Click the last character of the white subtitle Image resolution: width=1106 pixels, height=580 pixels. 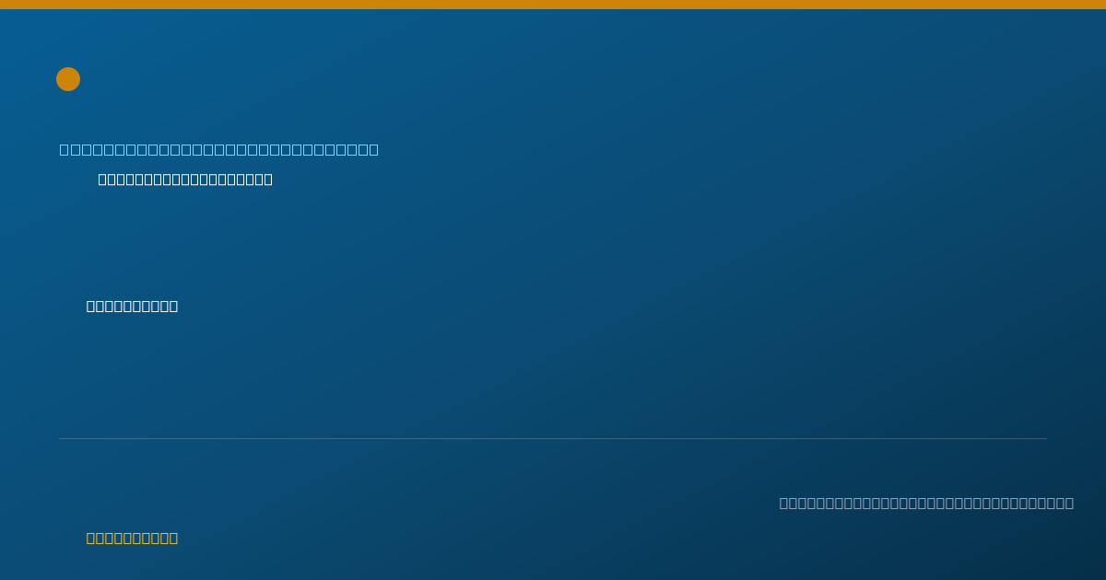tap(267, 180)
